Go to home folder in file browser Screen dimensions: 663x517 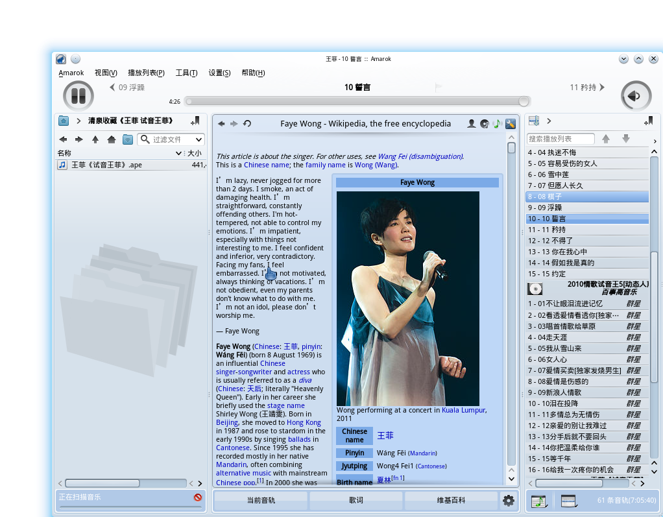[111, 139]
